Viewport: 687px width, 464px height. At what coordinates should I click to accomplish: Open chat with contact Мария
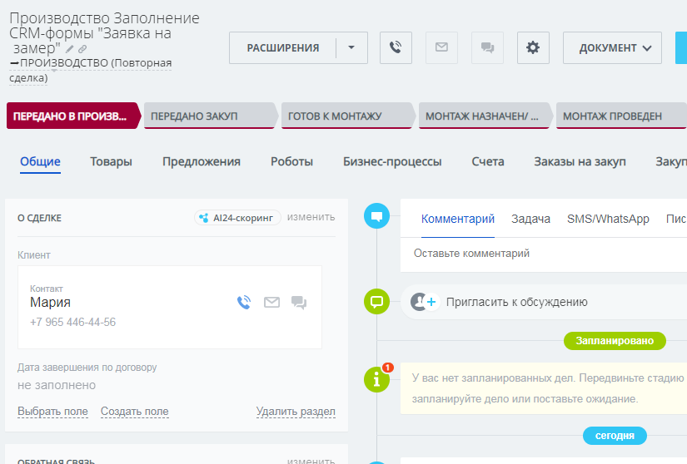tap(299, 303)
